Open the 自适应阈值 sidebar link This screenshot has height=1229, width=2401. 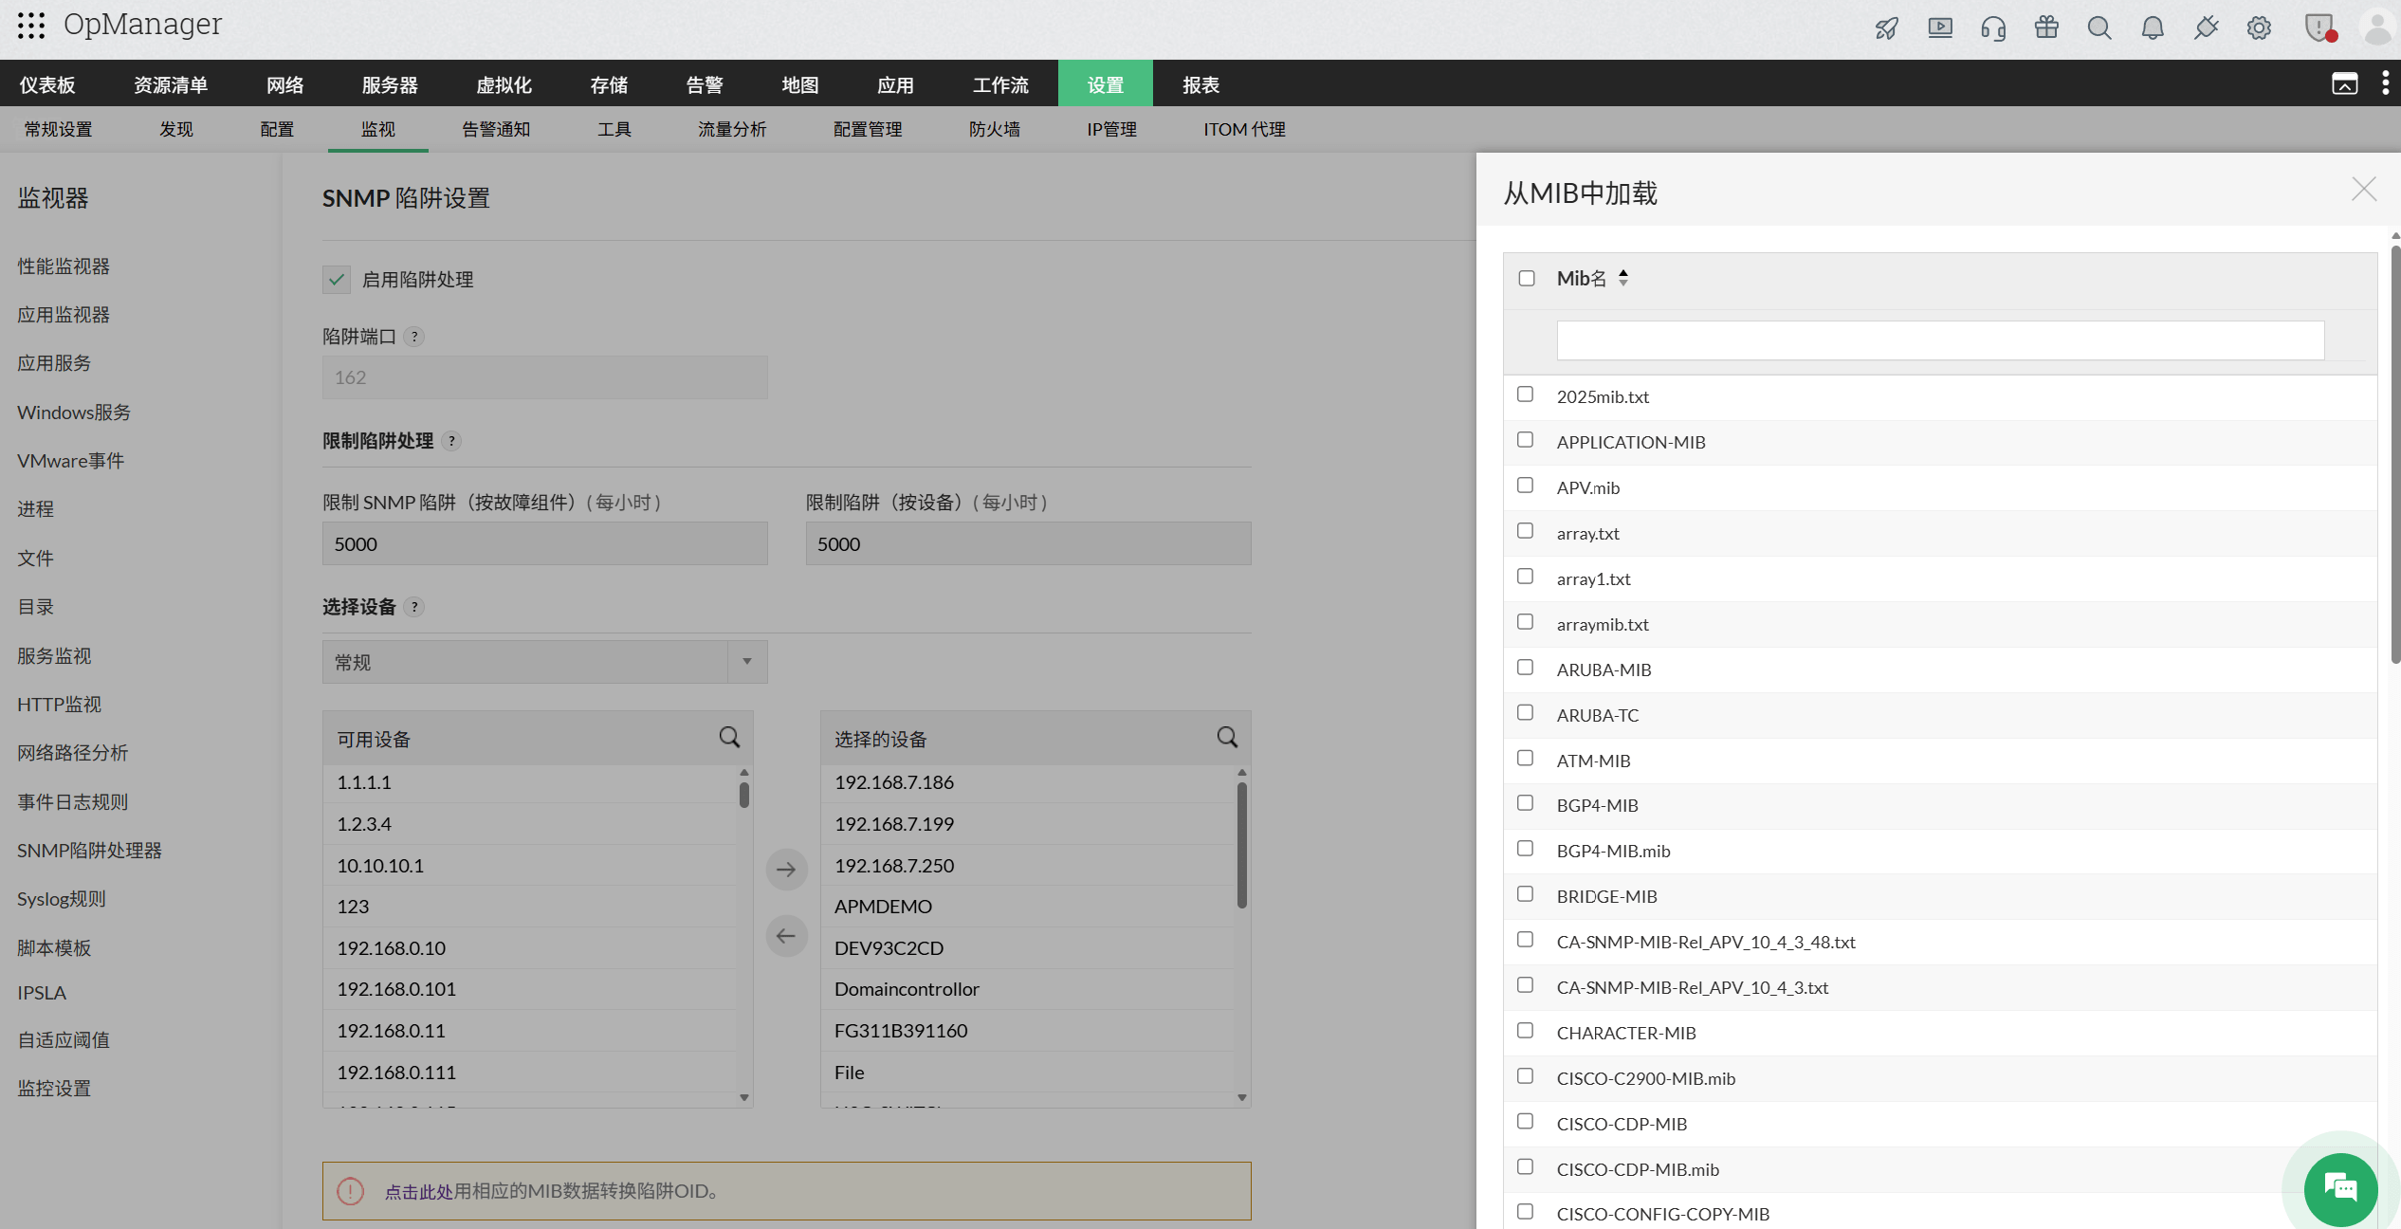64,1040
